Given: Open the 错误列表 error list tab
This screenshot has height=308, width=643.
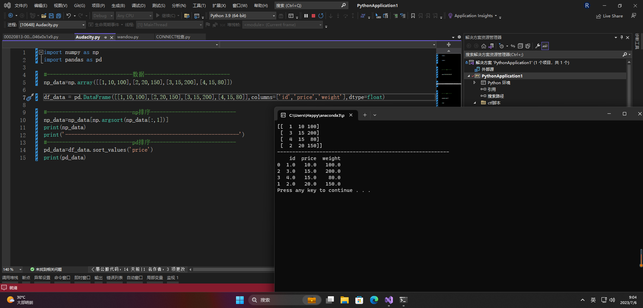Looking at the screenshot, I should tap(115, 277).
